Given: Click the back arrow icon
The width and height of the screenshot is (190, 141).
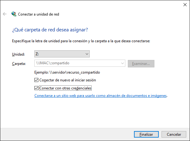Looking at the screenshot, I should (5, 14).
